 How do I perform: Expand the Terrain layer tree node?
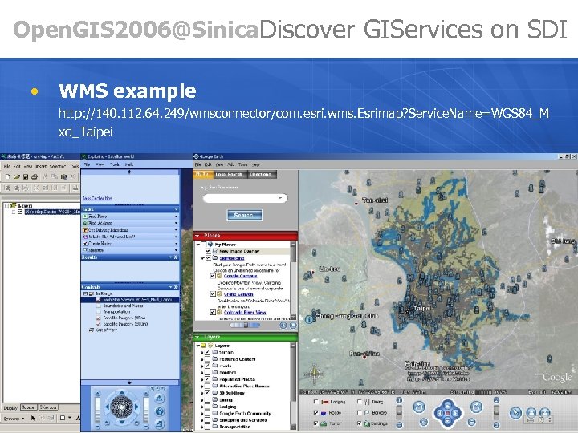[202, 352]
